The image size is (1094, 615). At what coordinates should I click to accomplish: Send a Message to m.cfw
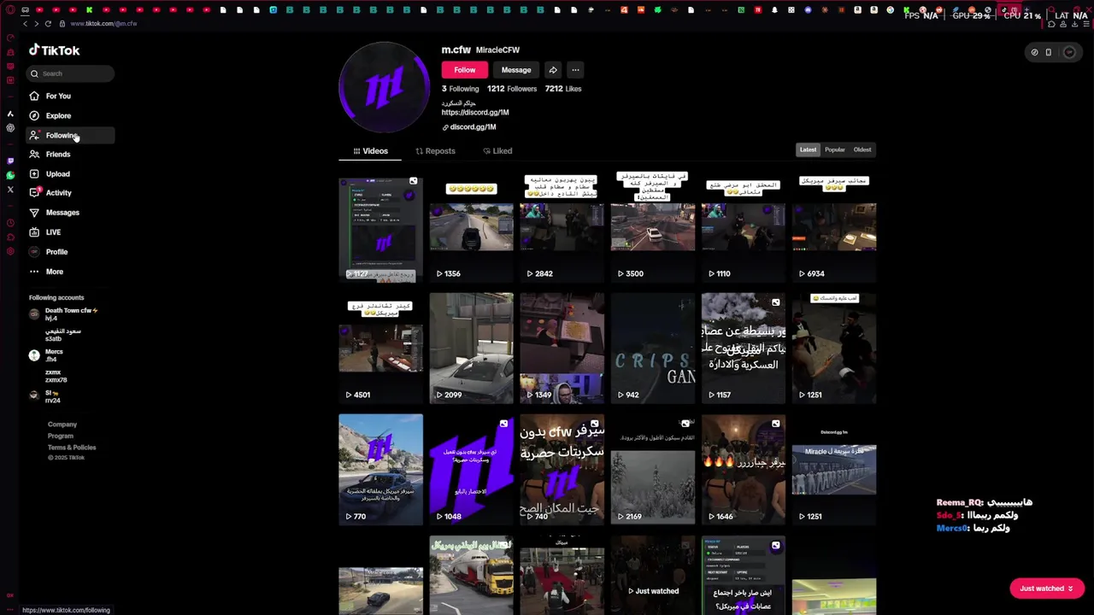pyautogui.click(x=516, y=70)
